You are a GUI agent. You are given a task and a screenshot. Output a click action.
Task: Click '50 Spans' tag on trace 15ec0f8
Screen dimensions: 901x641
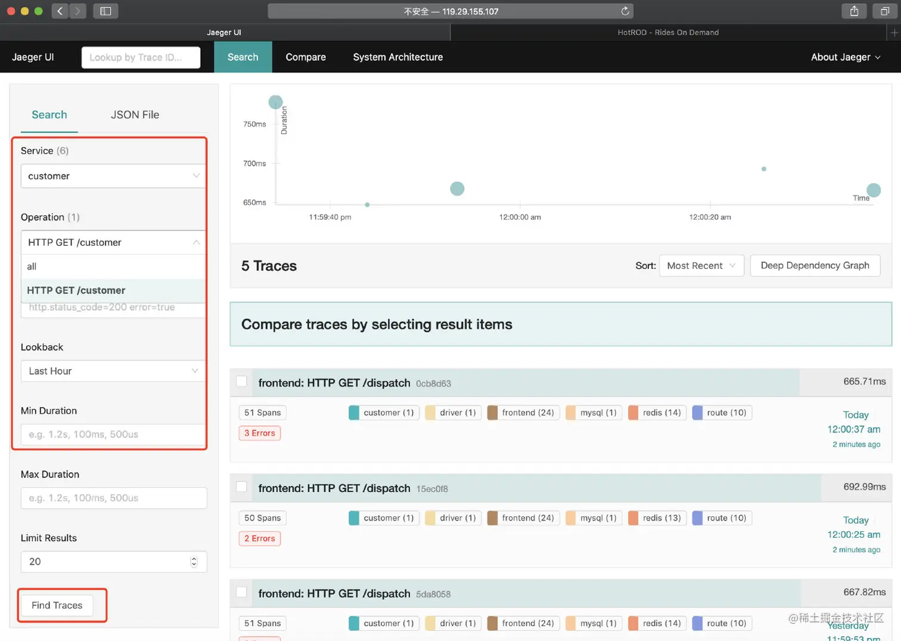[x=262, y=518]
